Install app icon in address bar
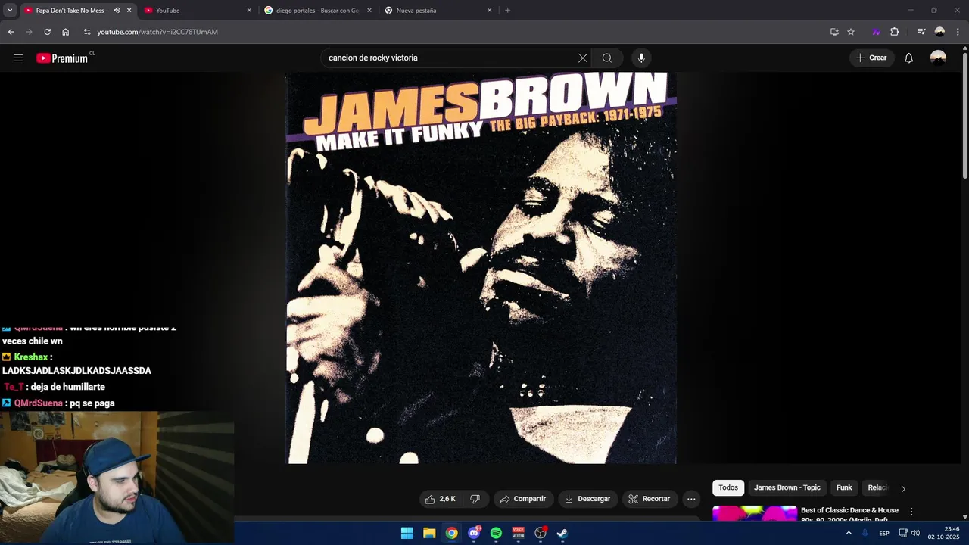 point(834,32)
